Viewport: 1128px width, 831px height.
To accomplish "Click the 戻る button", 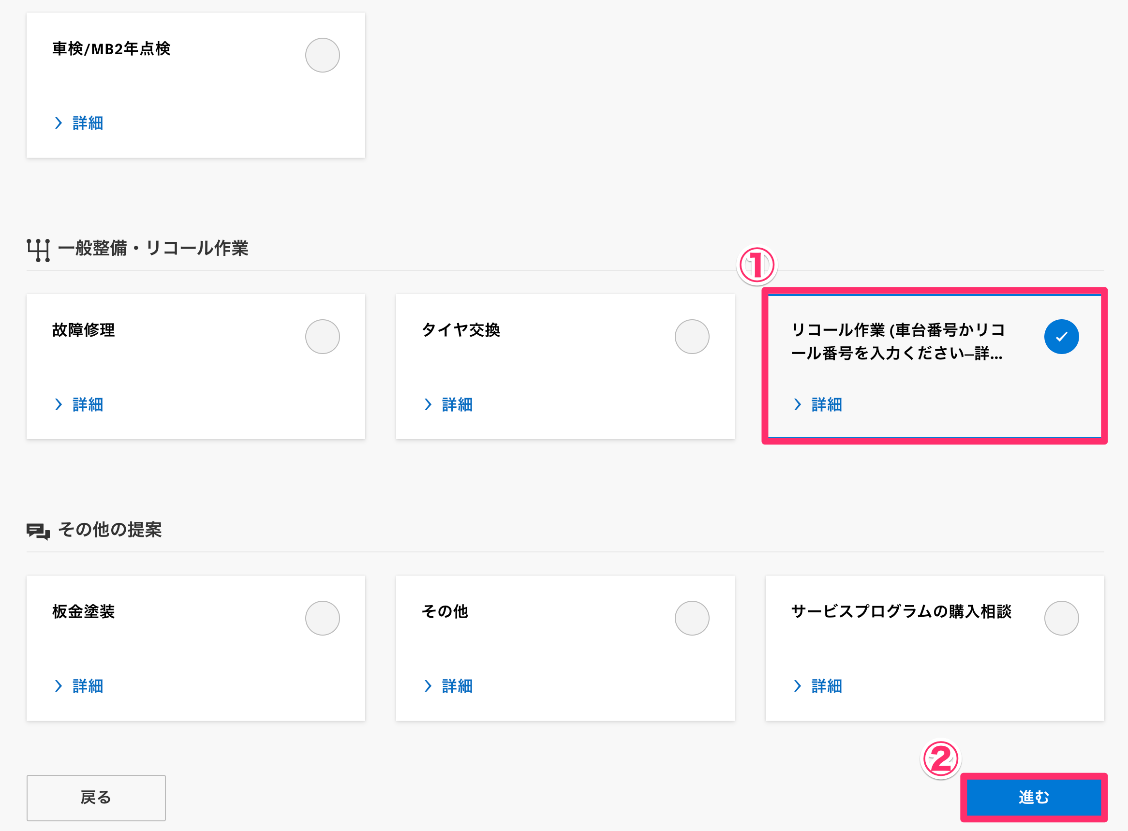I will tap(96, 798).
